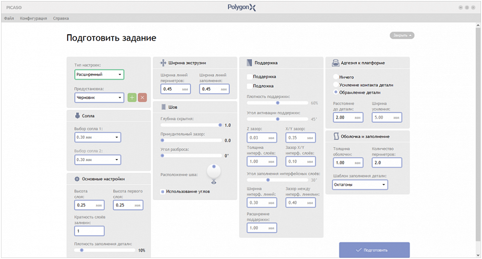Enable the Поддержка checkbox
Image resolution: width=482 pixels, height=259 pixels.
pyautogui.click(x=249, y=76)
